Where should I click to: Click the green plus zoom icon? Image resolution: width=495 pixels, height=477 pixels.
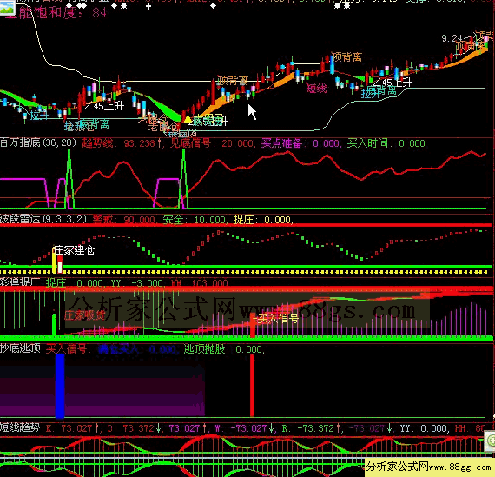491,441
